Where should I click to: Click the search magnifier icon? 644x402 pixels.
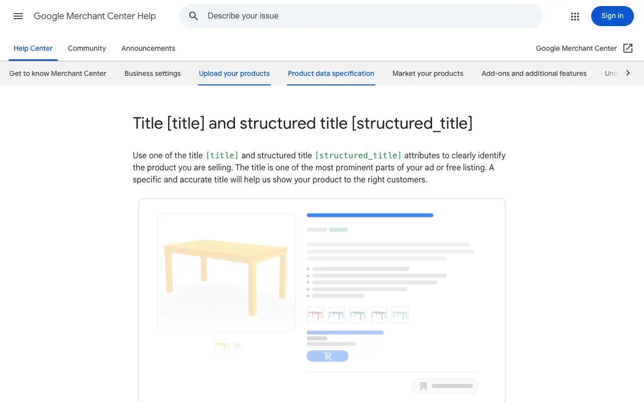[194, 16]
